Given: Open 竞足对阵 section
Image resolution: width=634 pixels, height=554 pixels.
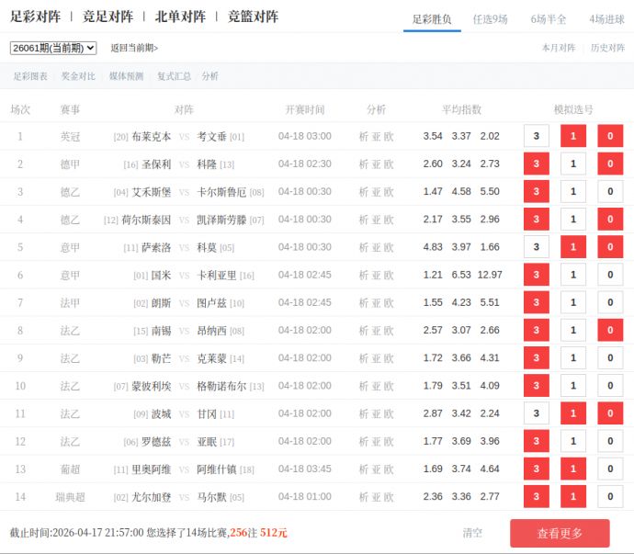Looking at the screenshot, I should pyautogui.click(x=108, y=17).
